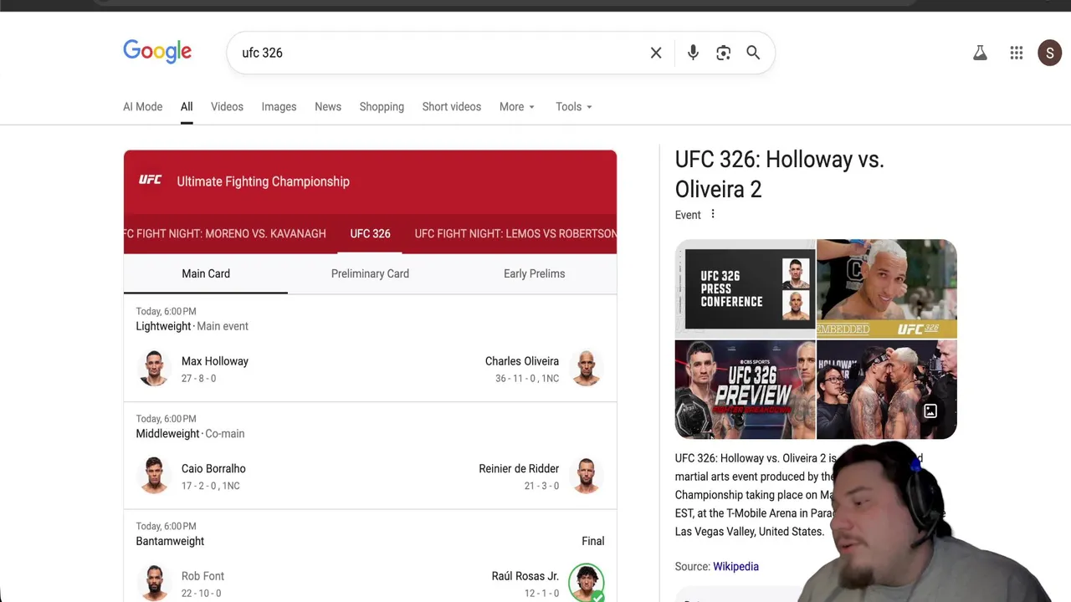The height and width of the screenshot is (602, 1071).
Task: Open the three-dot menu next to Event
Action: point(713,214)
